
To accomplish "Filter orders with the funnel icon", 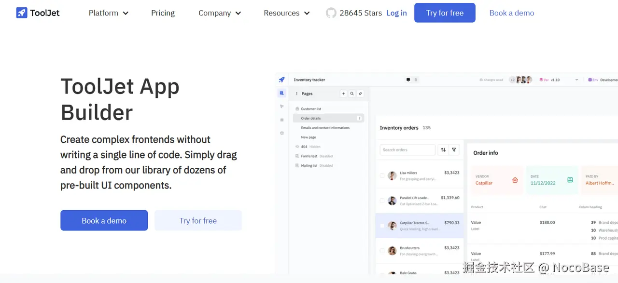I will pos(454,150).
